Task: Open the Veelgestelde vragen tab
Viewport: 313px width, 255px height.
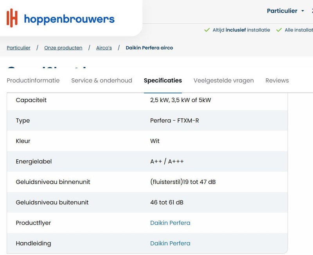Action: pos(223,80)
